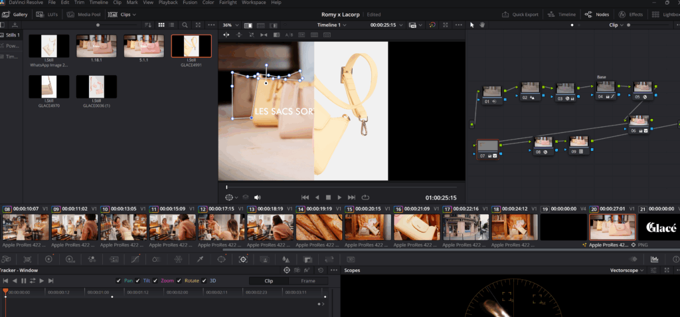Toggle the Tilt tracking checkbox
Image resolution: width=680 pixels, height=317 pixels.
click(x=138, y=280)
